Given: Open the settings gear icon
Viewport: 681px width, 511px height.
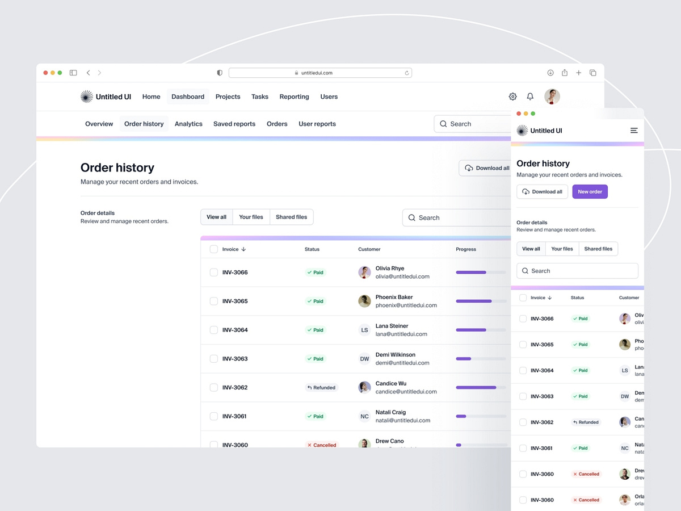Looking at the screenshot, I should [512, 97].
